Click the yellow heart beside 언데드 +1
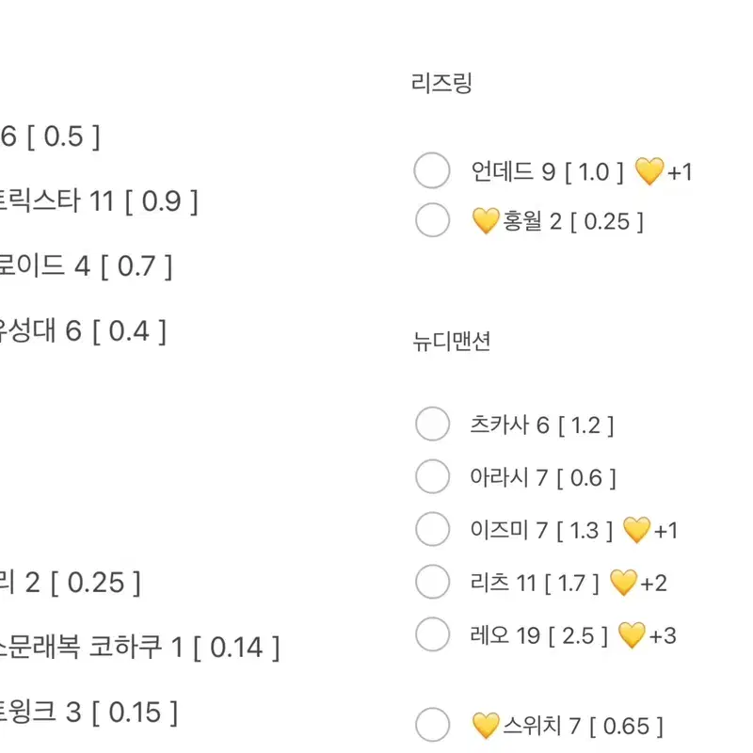The image size is (753, 753). tap(649, 171)
